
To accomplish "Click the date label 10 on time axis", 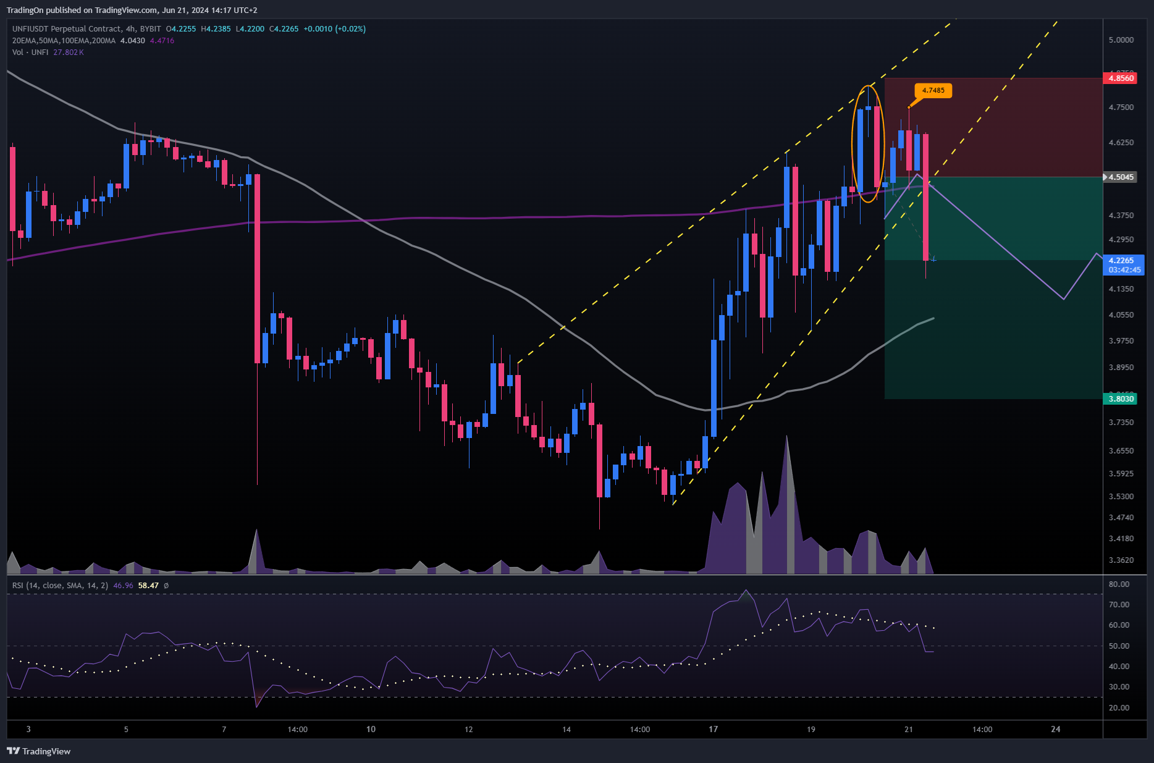I will 371,729.
